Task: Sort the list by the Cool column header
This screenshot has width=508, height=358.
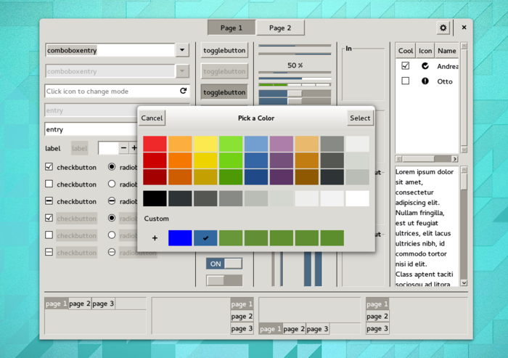Action: pos(406,51)
